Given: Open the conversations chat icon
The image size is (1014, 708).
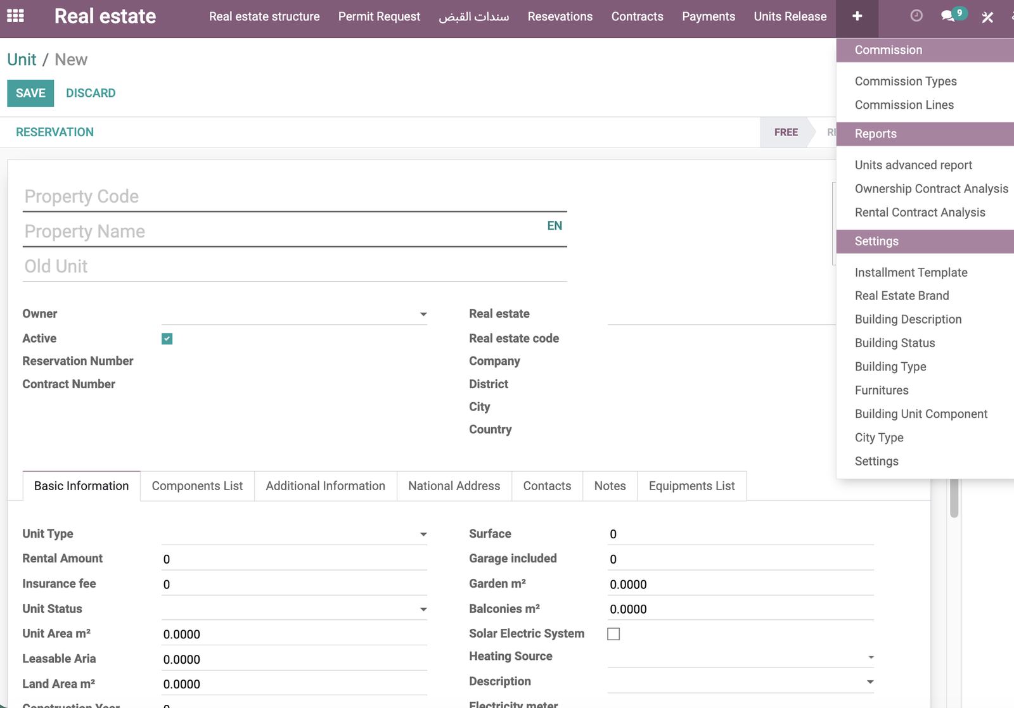Looking at the screenshot, I should [x=948, y=16].
